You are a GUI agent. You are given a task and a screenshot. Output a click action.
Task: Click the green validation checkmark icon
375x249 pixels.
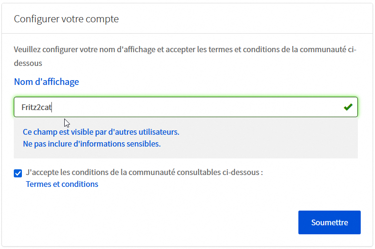click(348, 107)
